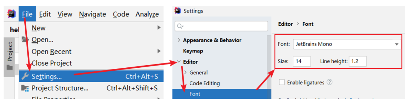Click the Settings window logo icon
This screenshot has width=410, height=104.
pyautogui.click(x=178, y=11)
